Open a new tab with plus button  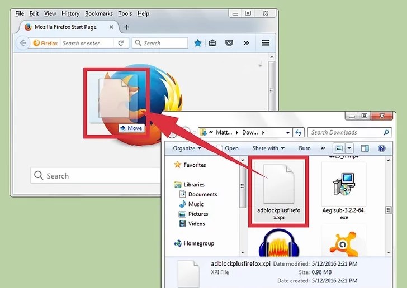[127, 27]
